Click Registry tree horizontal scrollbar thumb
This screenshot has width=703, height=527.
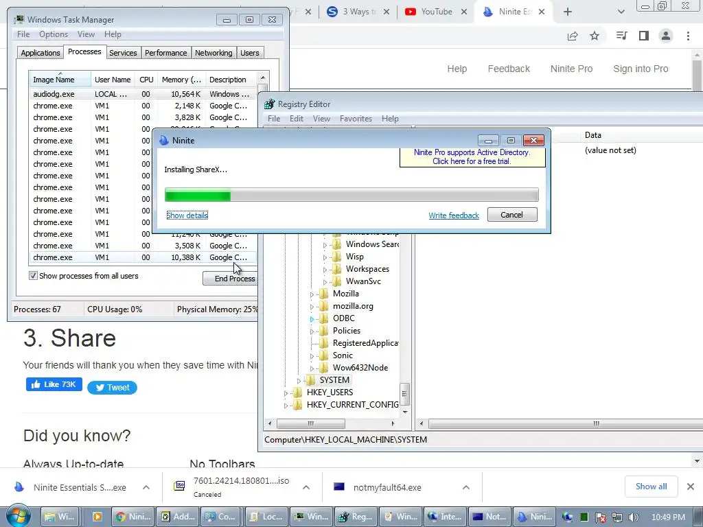point(311,423)
